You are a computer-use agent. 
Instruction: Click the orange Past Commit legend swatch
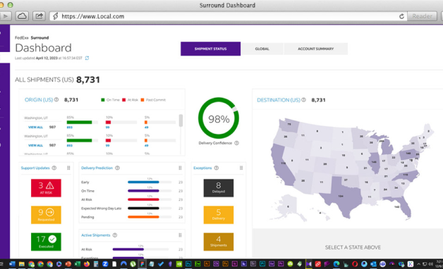142,100
